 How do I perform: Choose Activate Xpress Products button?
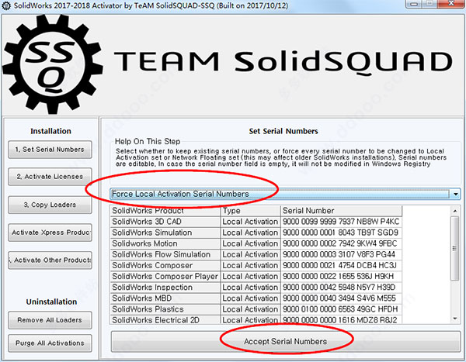point(50,233)
